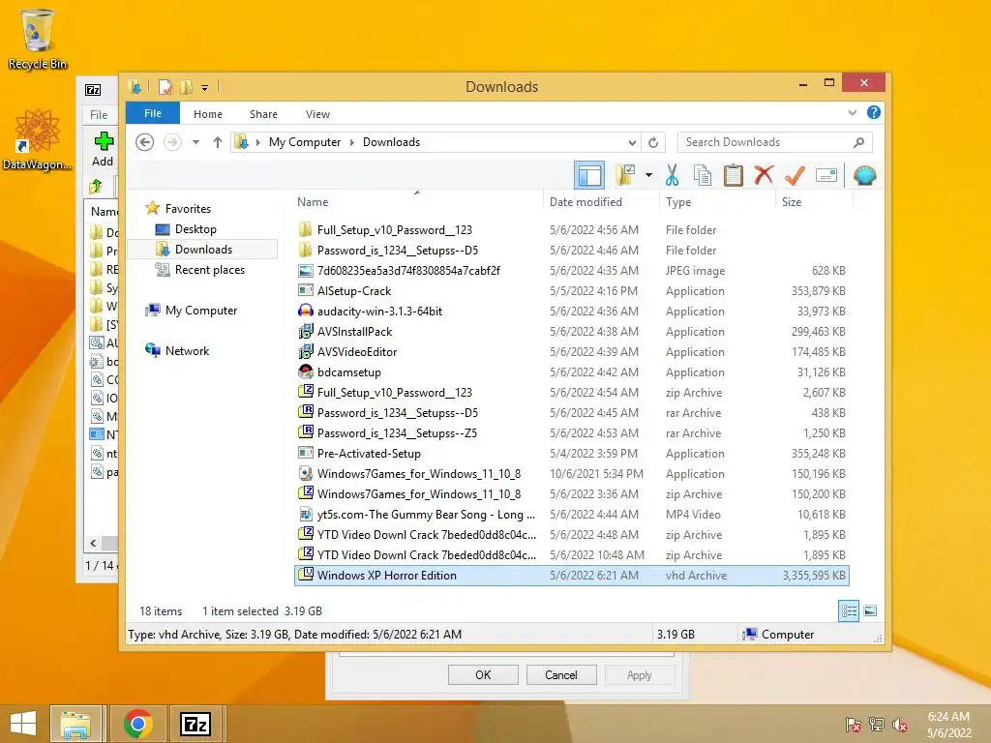
Task: Sort by Size column header
Action: pos(792,201)
